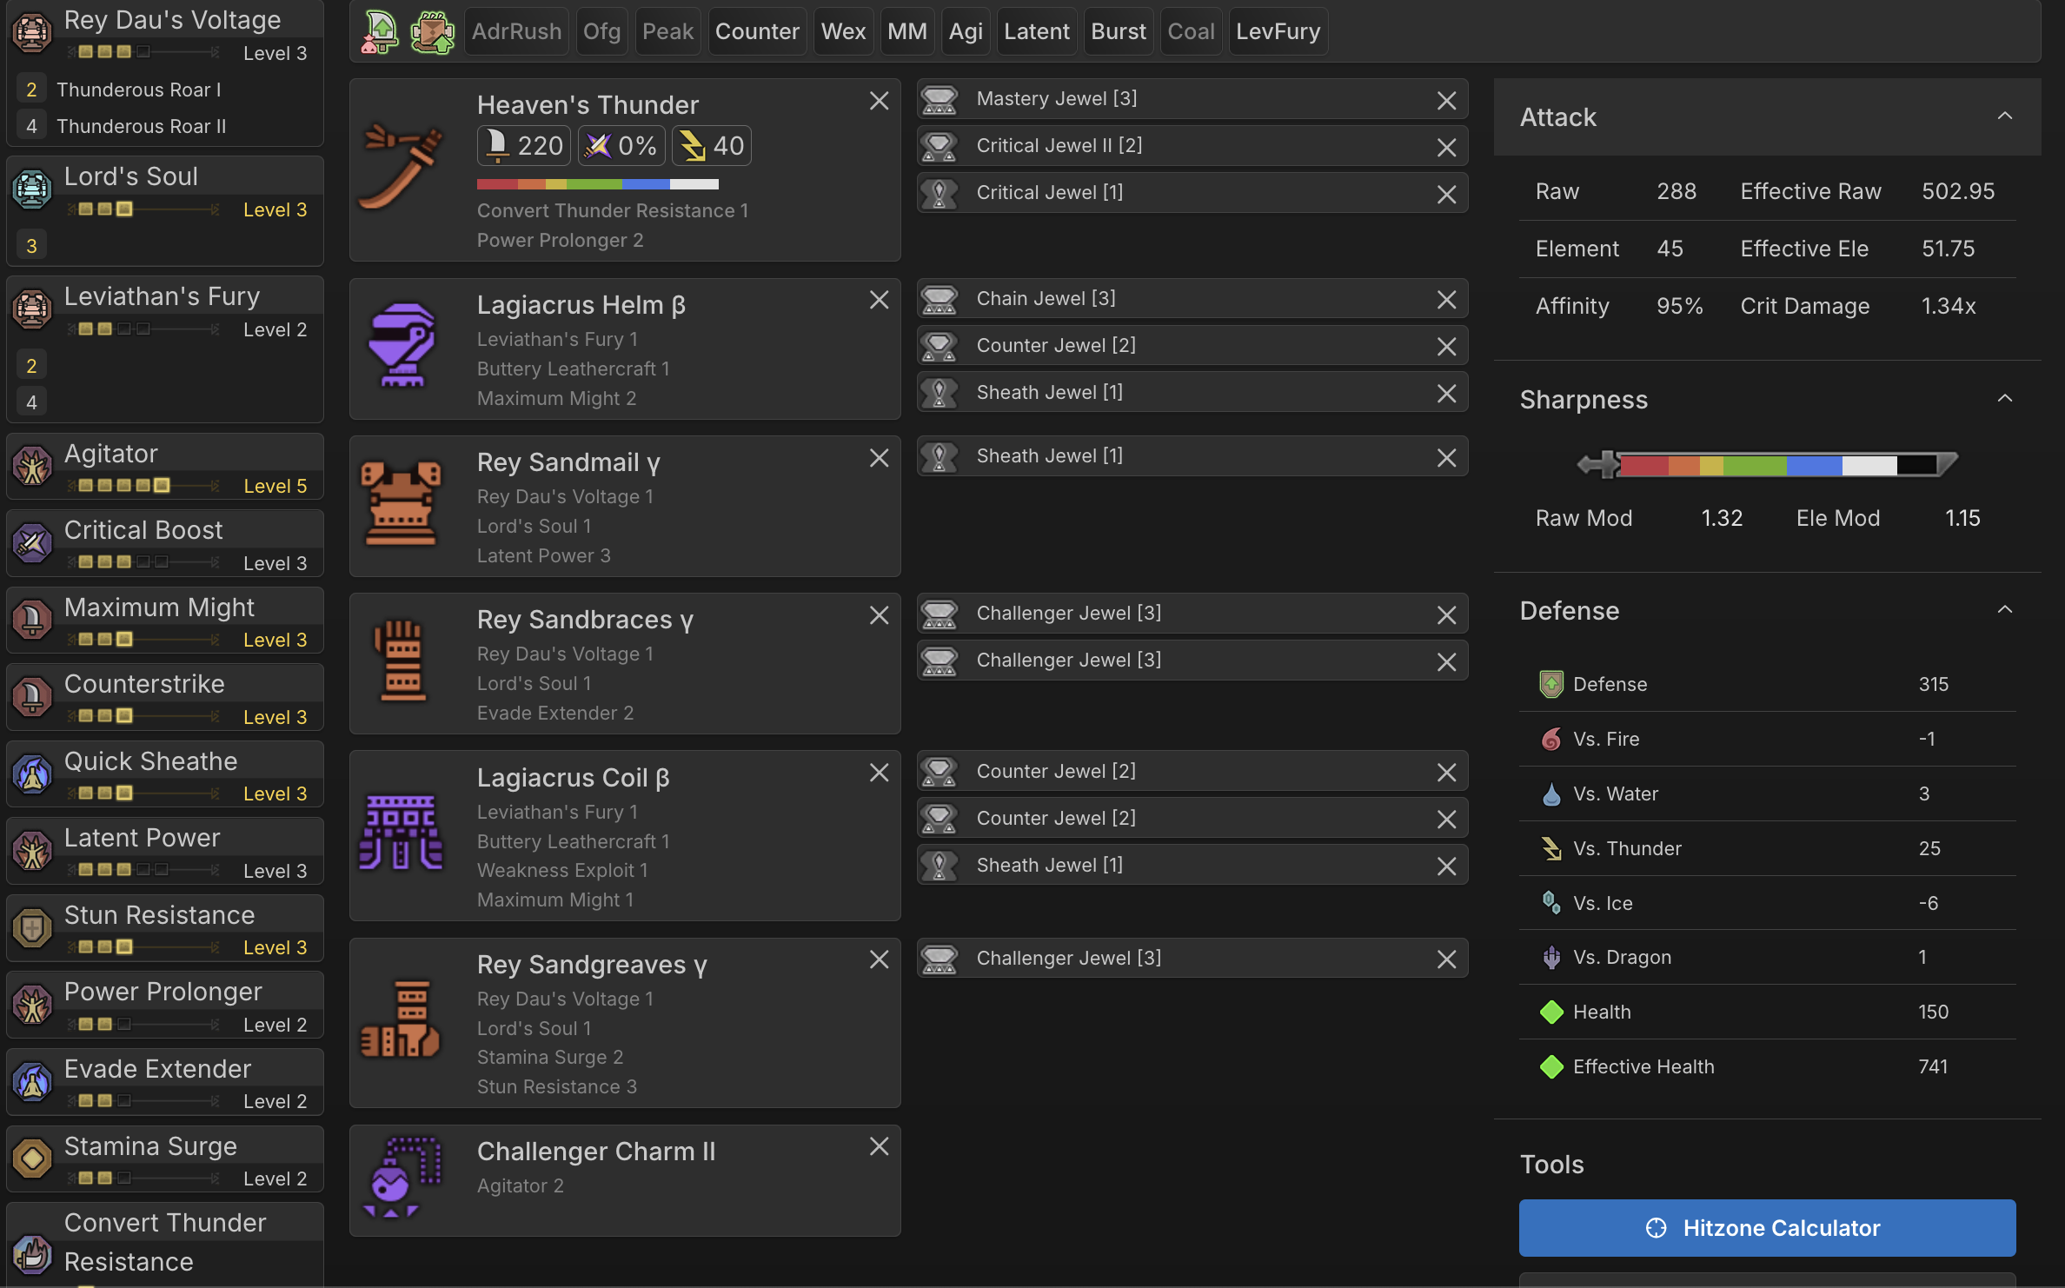Image resolution: width=2065 pixels, height=1288 pixels.
Task: Click the Rey Dau's Voltage skill icon
Action: pyautogui.click(x=32, y=32)
